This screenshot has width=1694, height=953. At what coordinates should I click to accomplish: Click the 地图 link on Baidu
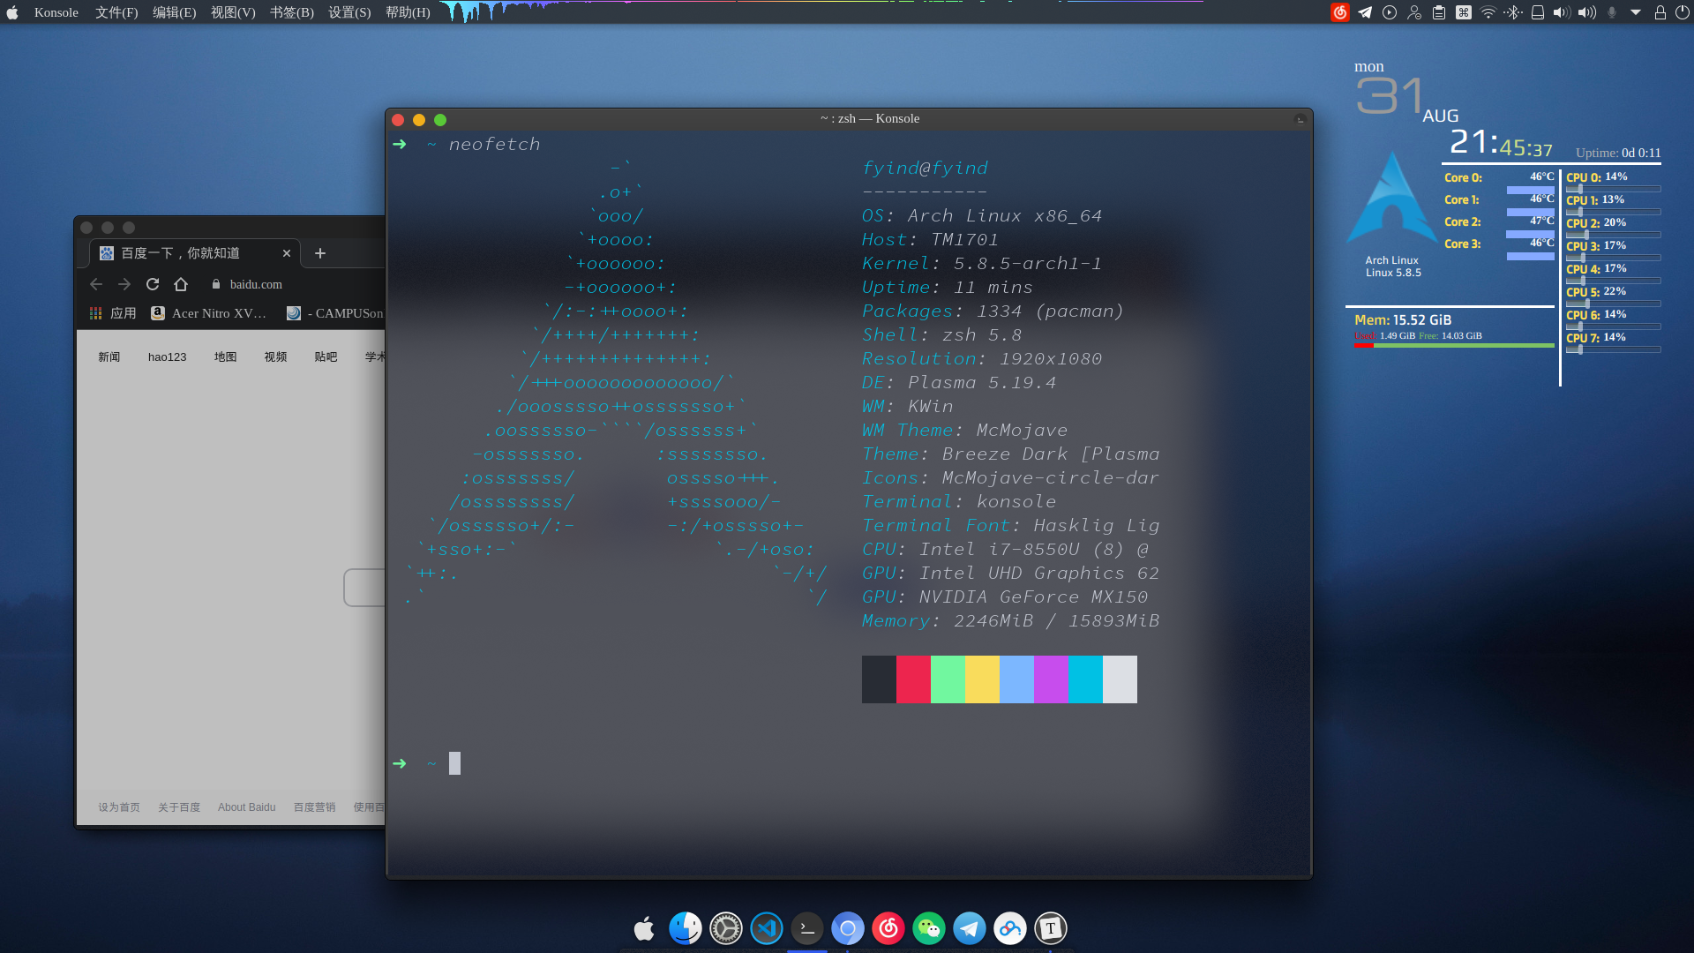coord(226,356)
